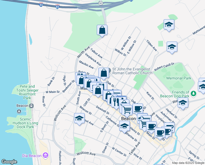
Task: Click the Dia Beacon museum icon
Action: pyautogui.click(x=45, y=155)
